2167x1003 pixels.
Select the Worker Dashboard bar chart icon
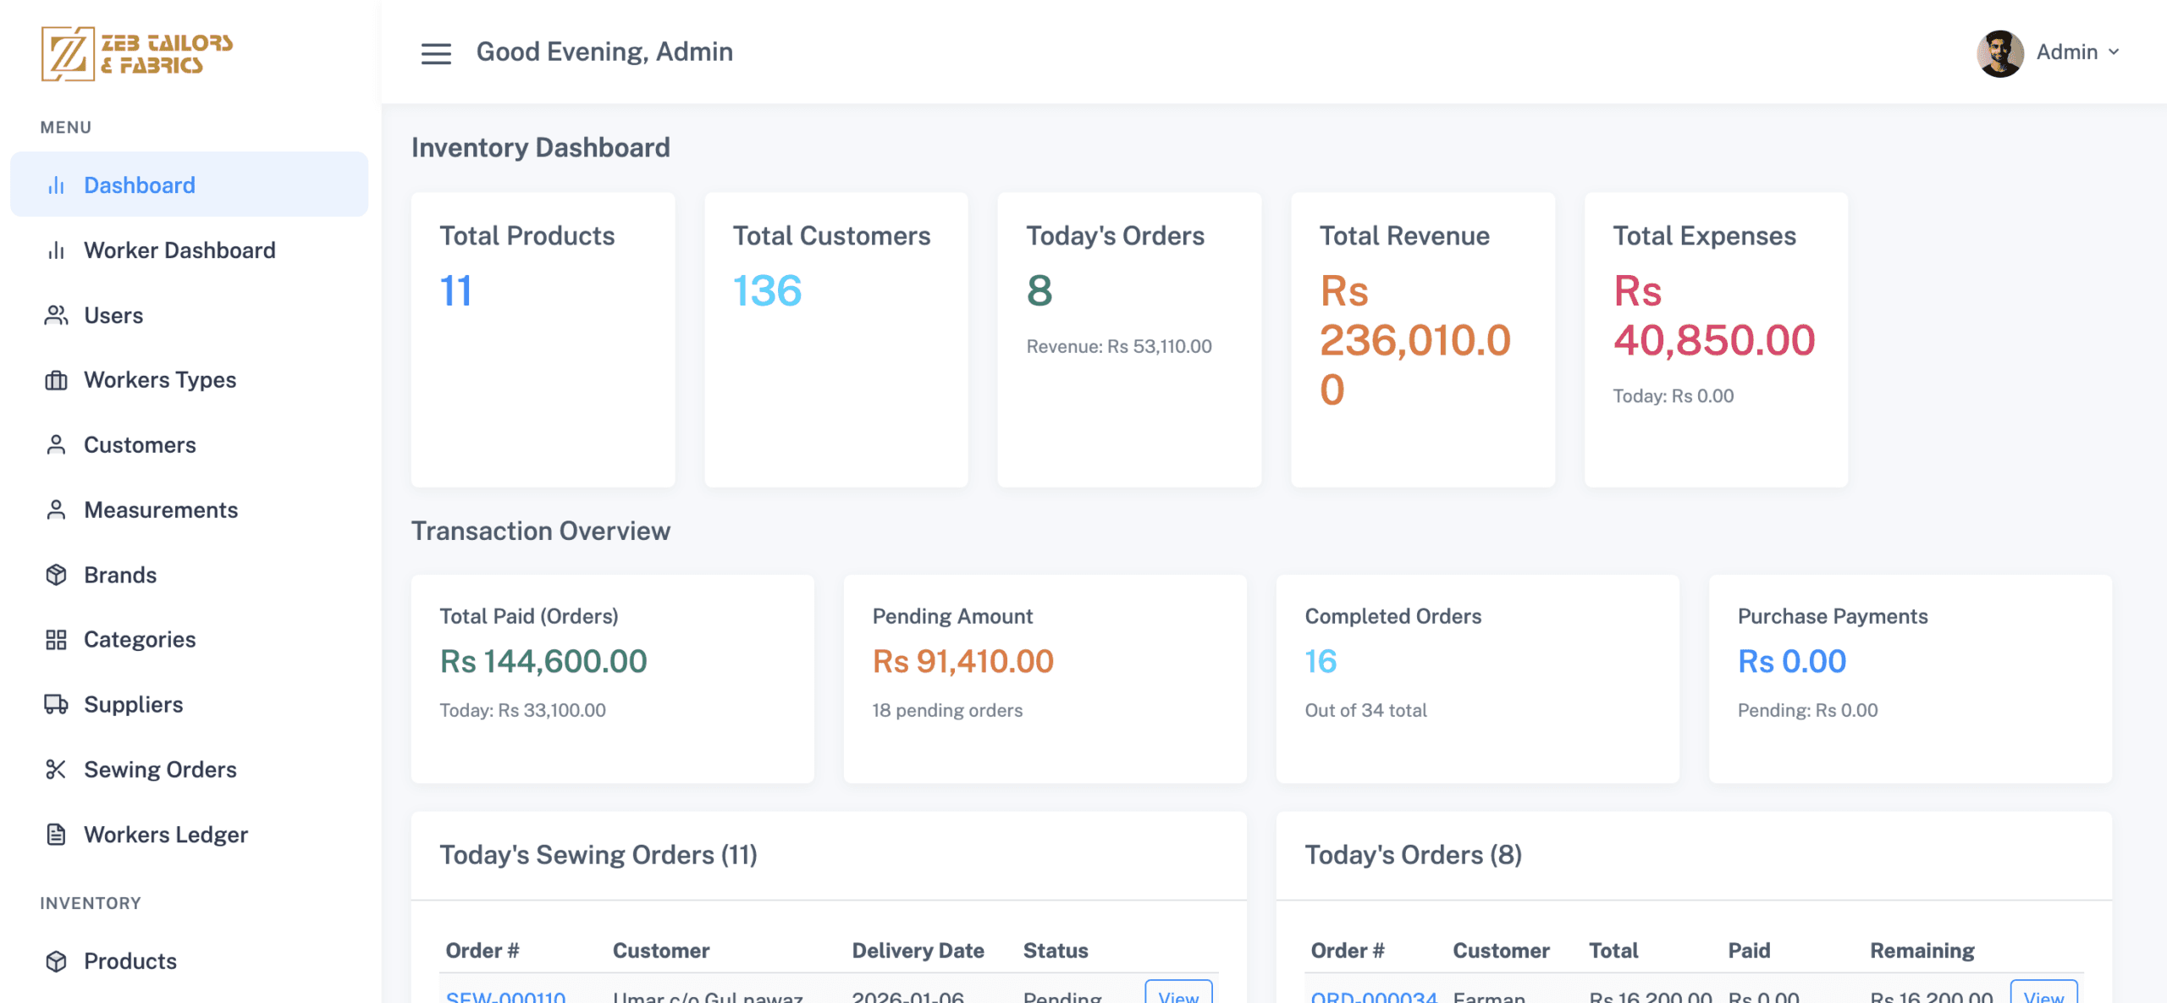(x=56, y=250)
